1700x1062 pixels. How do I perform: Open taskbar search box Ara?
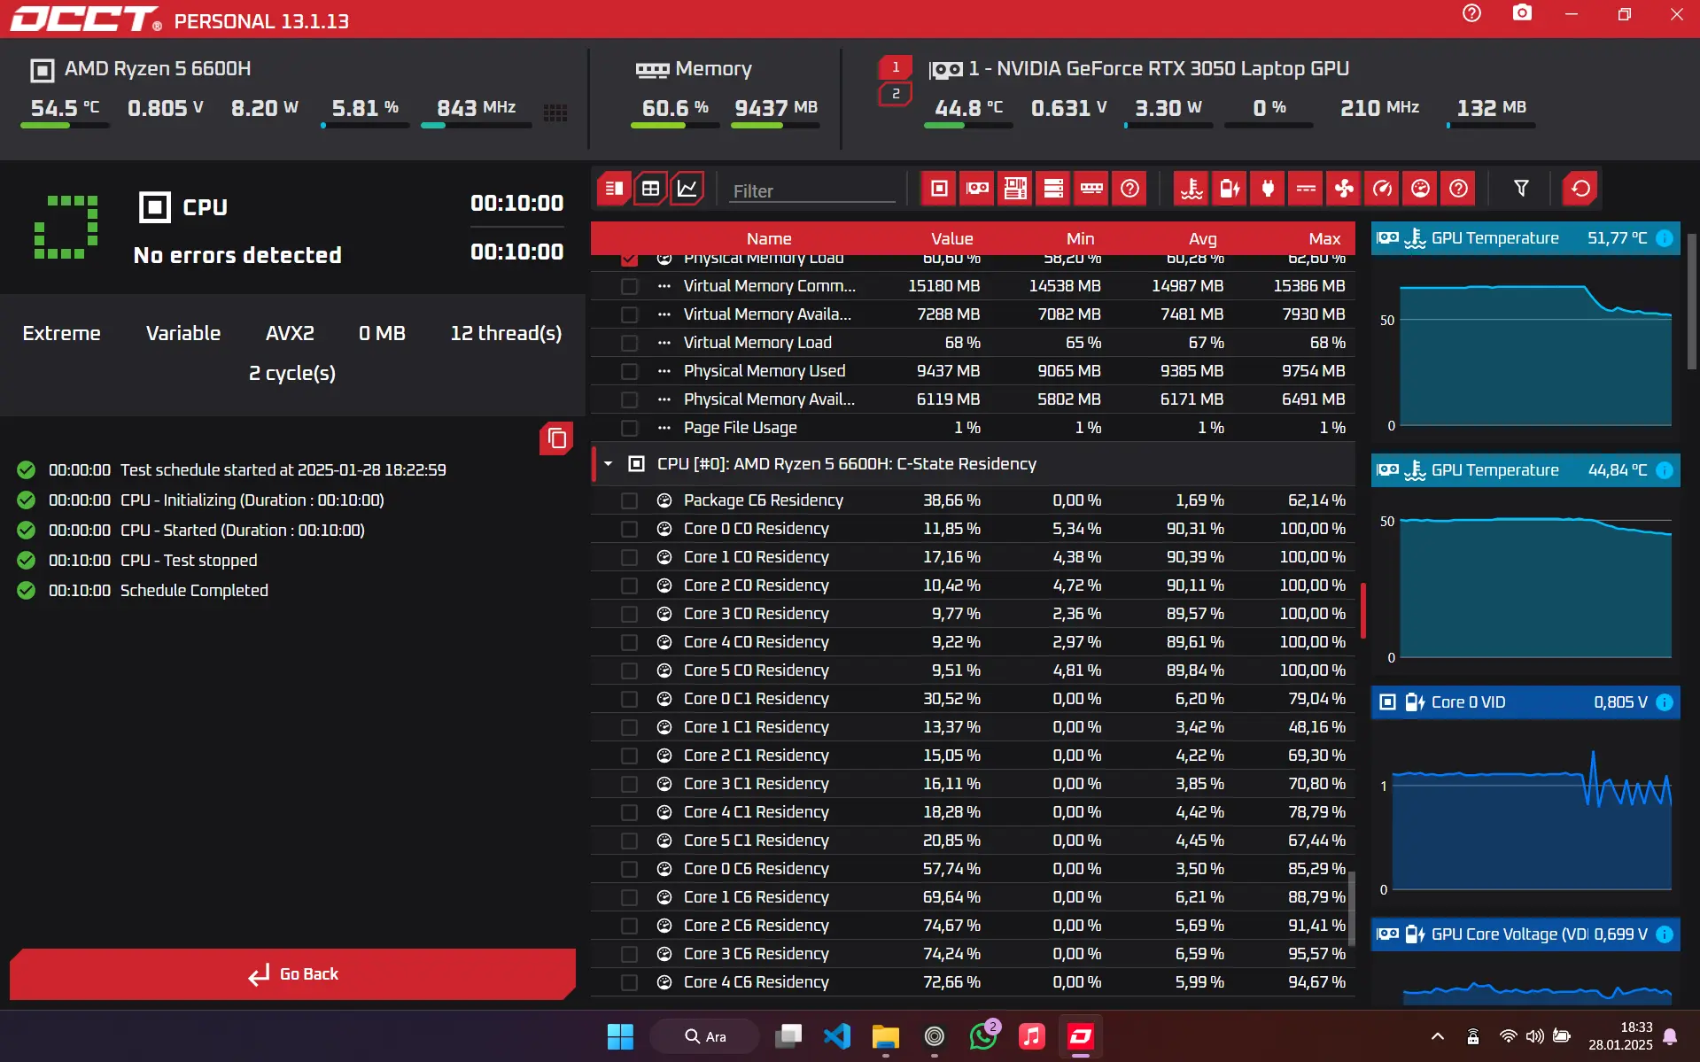705,1036
